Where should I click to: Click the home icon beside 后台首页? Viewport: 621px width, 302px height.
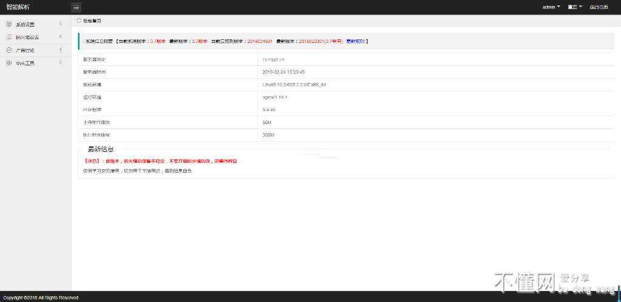click(79, 21)
